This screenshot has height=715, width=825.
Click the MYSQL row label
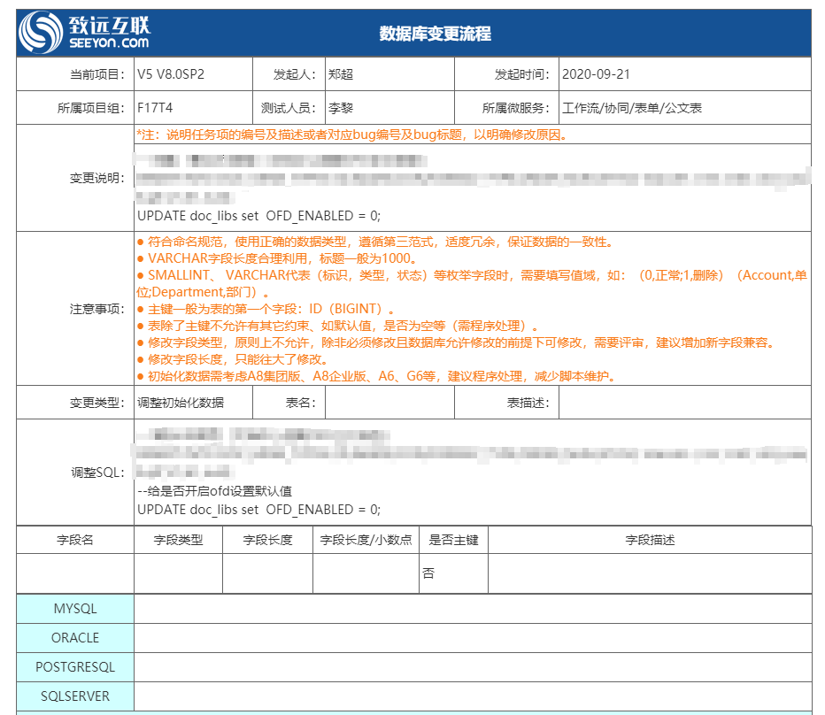[x=75, y=609]
